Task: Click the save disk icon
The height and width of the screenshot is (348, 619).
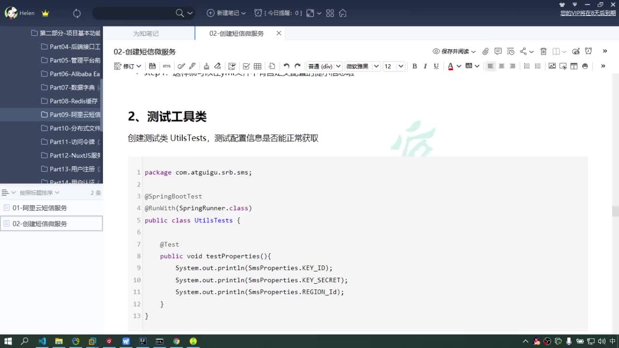Action: 152,66
